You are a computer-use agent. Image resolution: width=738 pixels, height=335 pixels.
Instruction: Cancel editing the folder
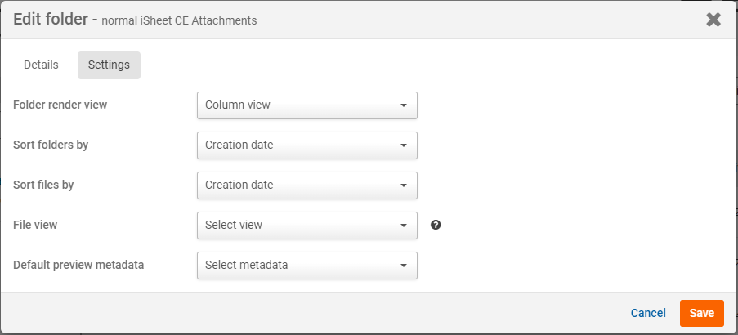(648, 313)
